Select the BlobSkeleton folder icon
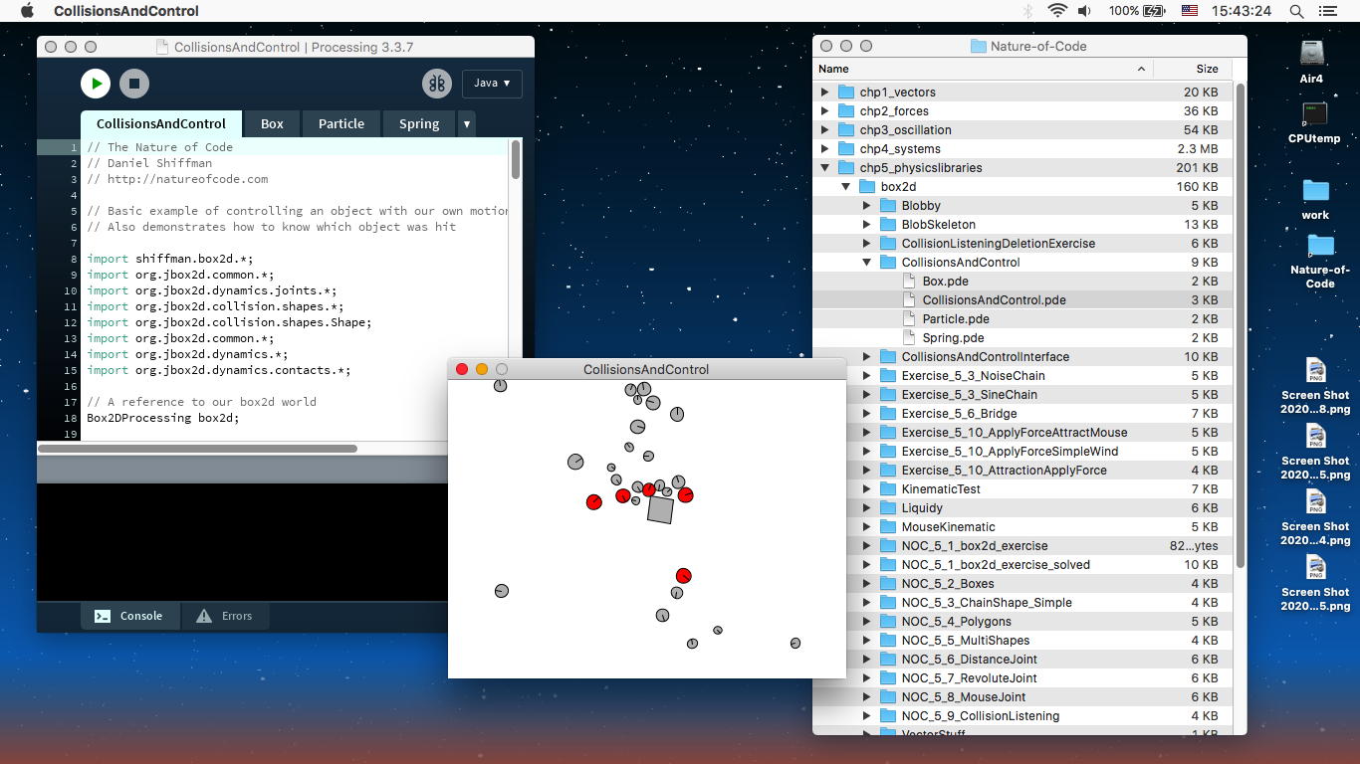Viewport: 1360px width, 764px height. click(x=888, y=225)
